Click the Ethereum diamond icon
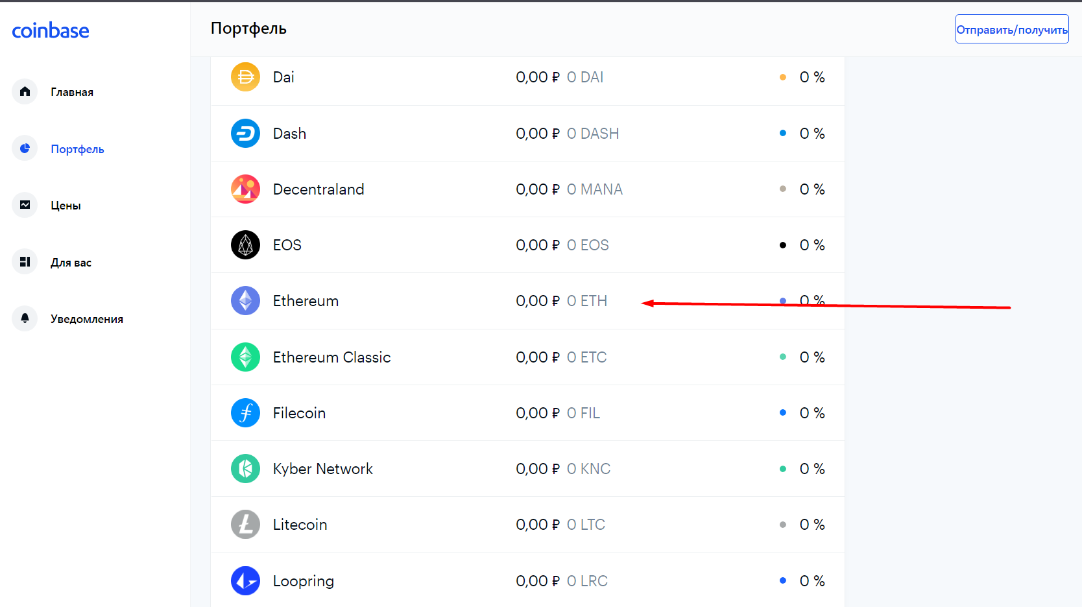 click(245, 301)
